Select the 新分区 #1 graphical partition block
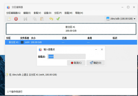The height and width of the screenshot is (96, 138). pos(71,29)
